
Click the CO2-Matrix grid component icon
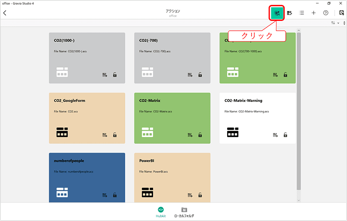click(x=147, y=132)
